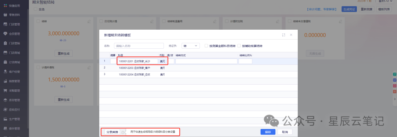Click 重新生成 on the 计提所得税 card
397x137 pixels.
click(x=64, y=99)
